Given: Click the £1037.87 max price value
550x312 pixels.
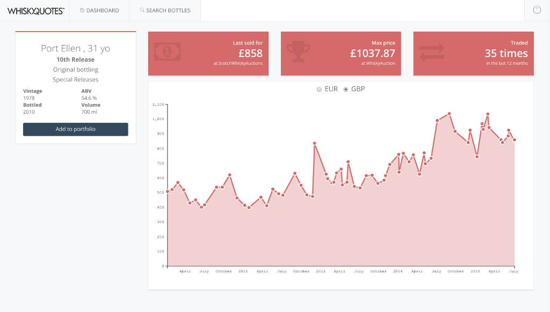Looking at the screenshot, I should coord(372,53).
